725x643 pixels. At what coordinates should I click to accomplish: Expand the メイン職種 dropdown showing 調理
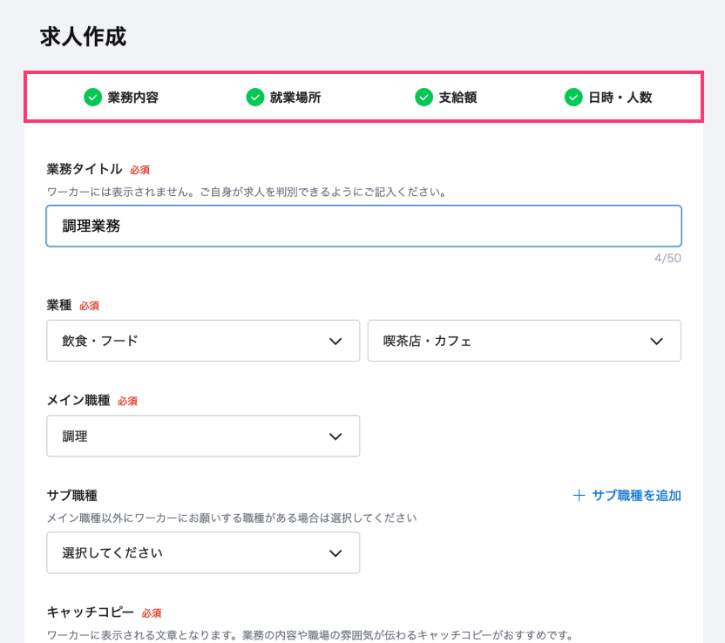point(202,437)
